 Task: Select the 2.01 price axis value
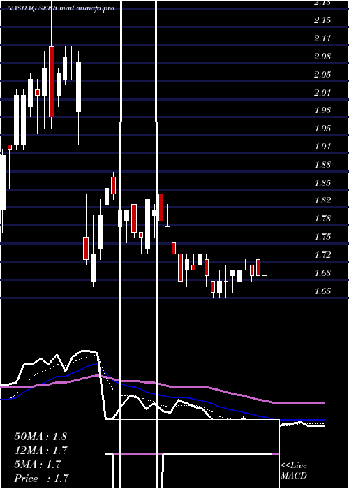(322, 93)
